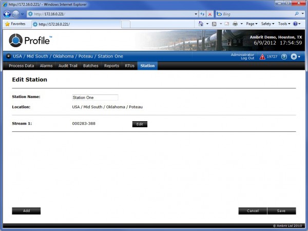Click the browser Back arrow button
This screenshot has height=231, width=308.
click(x=7, y=14)
